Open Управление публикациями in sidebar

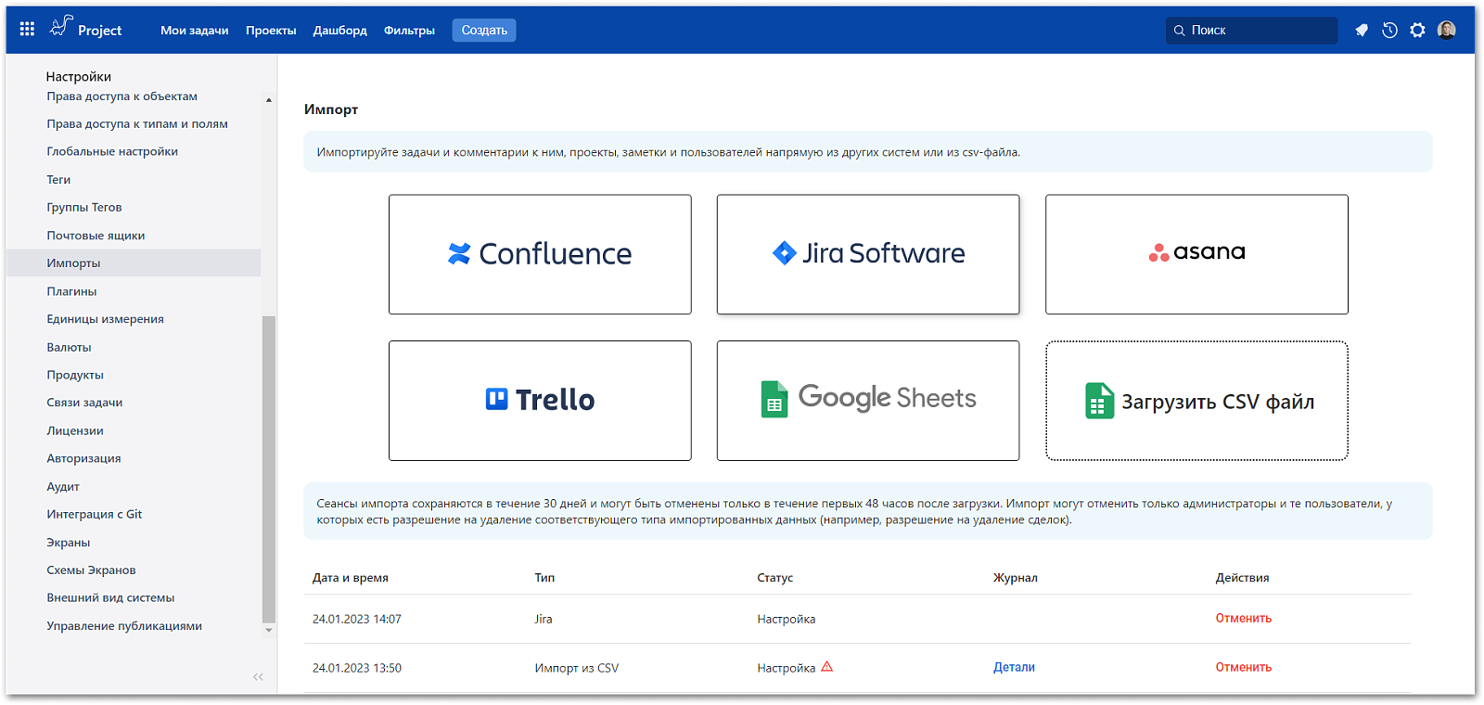point(124,625)
